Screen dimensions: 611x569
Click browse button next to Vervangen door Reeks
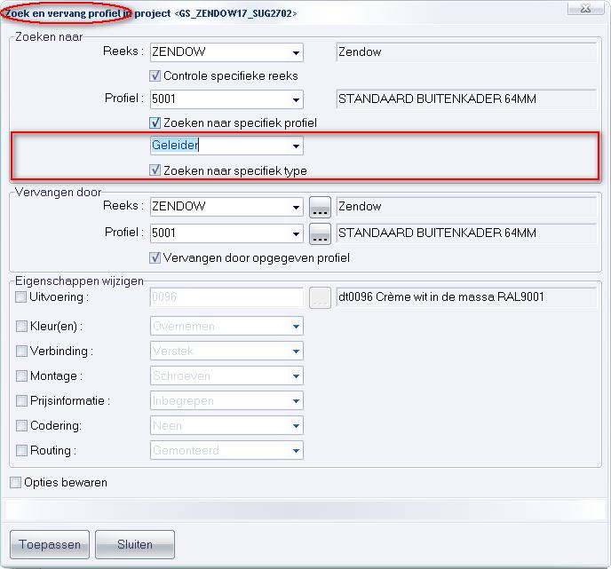point(320,207)
